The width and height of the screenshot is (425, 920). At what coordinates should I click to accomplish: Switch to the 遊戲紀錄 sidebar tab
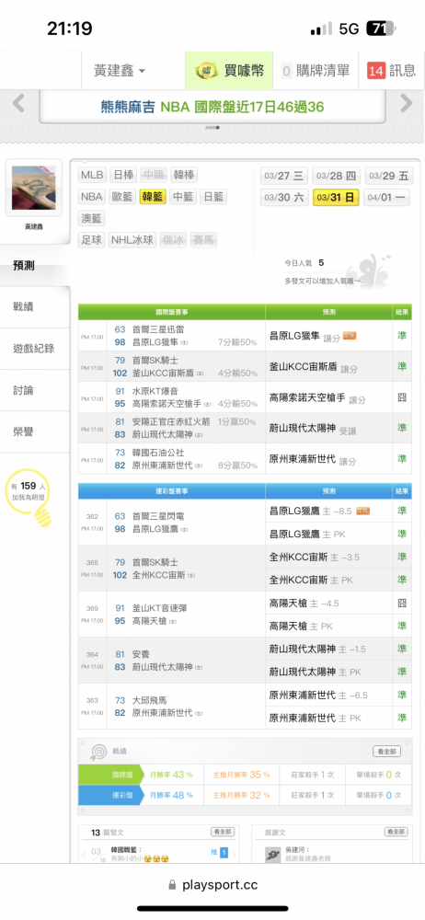[35, 349]
